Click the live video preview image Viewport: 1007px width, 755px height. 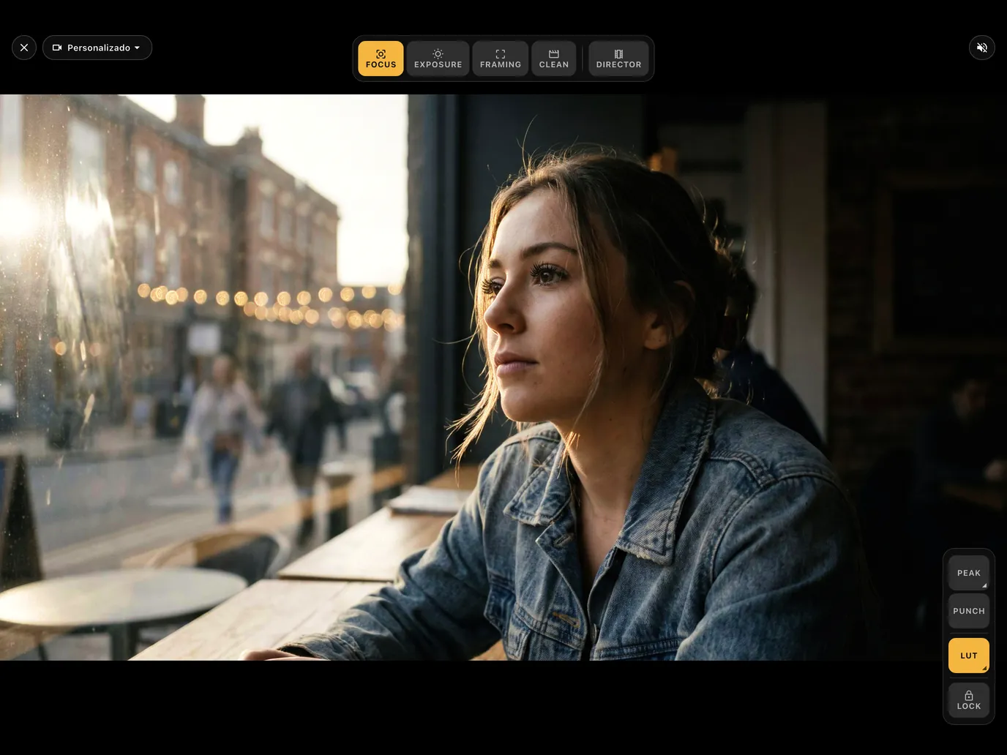pyautogui.click(x=503, y=377)
